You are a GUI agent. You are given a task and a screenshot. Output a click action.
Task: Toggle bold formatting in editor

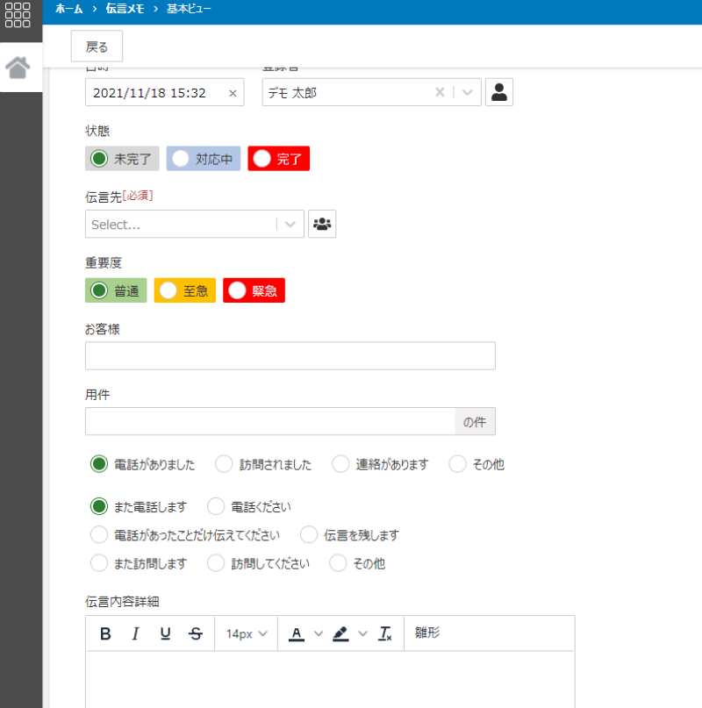[x=105, y=633]
